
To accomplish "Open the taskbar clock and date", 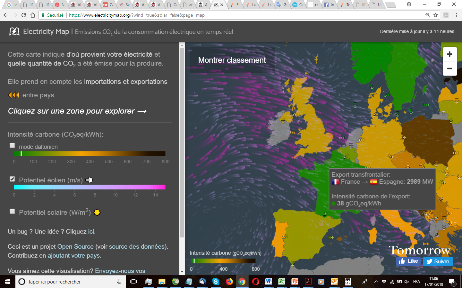I will pyautogui.click(x=433, y=282).
